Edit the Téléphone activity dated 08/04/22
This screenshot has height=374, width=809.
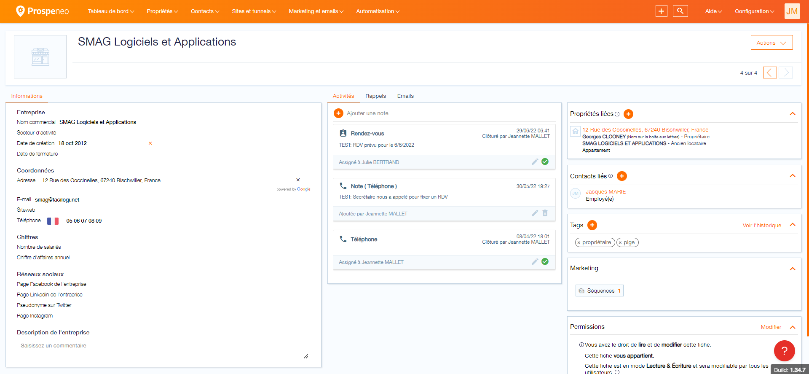[x=535, y=262]
